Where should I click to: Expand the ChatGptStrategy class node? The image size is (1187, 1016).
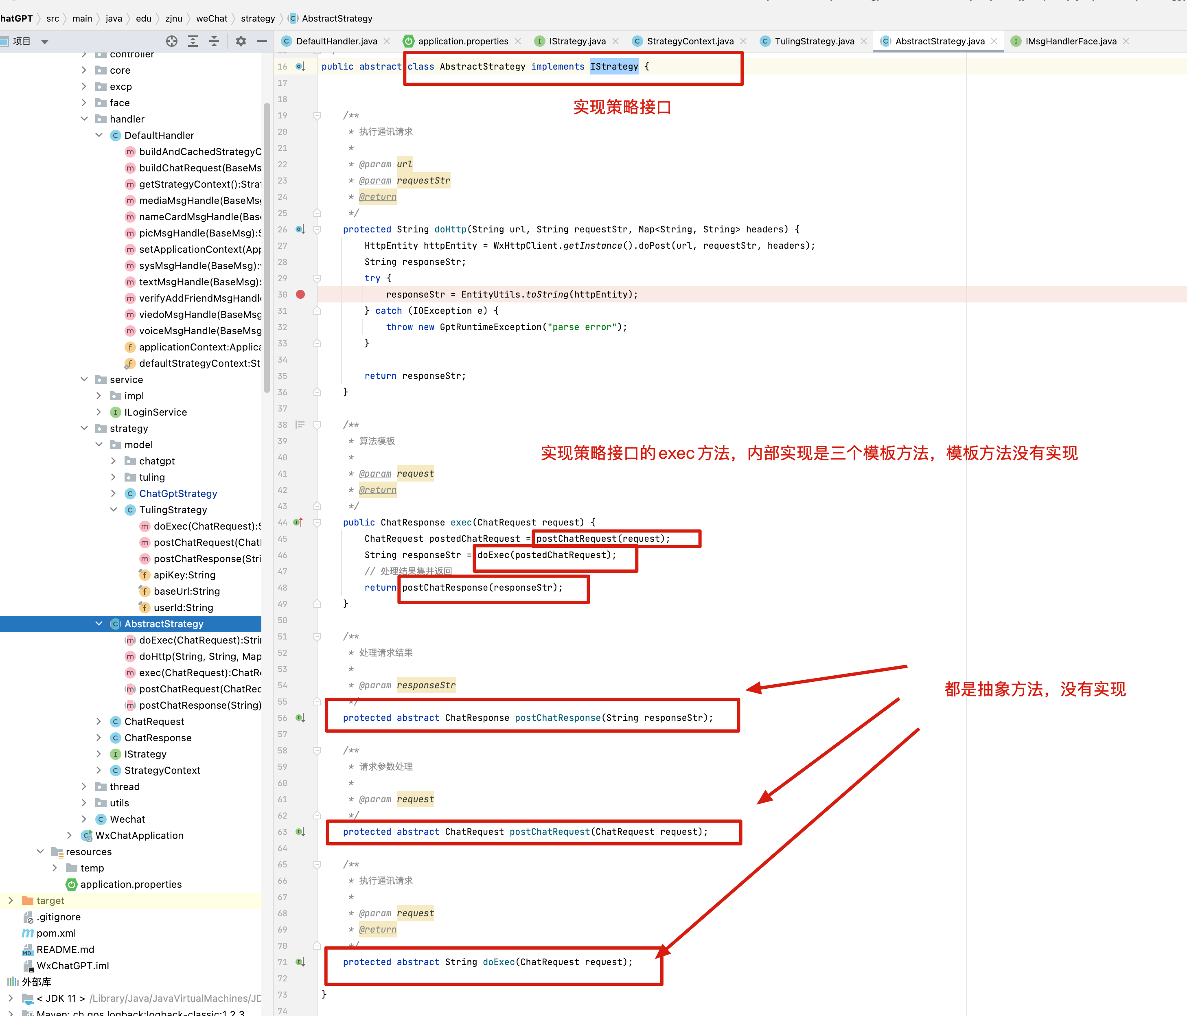114,494
